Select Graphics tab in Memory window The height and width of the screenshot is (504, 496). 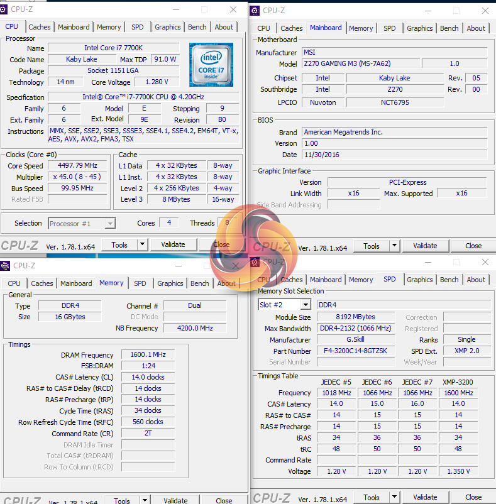click(170, 283)
